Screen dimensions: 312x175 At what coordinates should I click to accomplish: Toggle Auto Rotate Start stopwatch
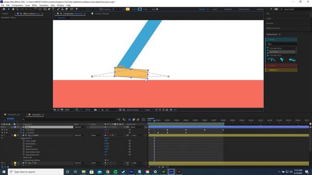point(24,152)
